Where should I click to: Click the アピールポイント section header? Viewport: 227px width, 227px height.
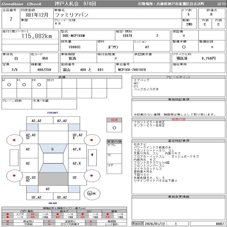(x=178, y=77)
